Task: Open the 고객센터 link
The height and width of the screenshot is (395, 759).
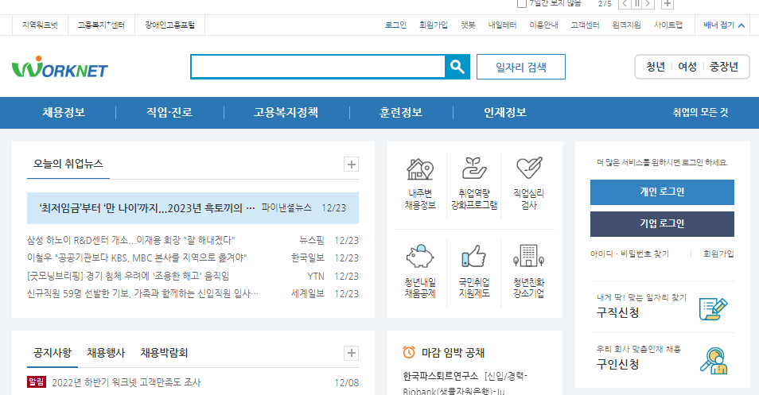Action: tap(585, 25)
